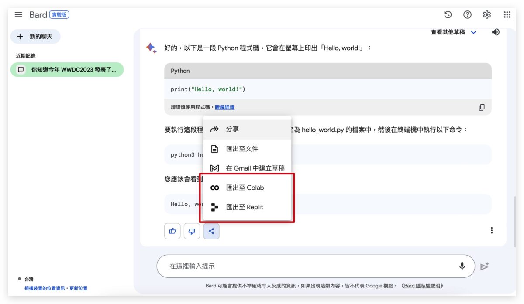This screenshot has height=304, width=524.
Task: Click the thumbs up button
Action: click(172, 231)
